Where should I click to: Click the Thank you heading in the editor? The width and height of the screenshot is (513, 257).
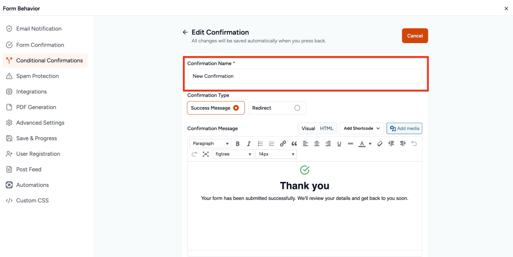[x=305, y=186]
